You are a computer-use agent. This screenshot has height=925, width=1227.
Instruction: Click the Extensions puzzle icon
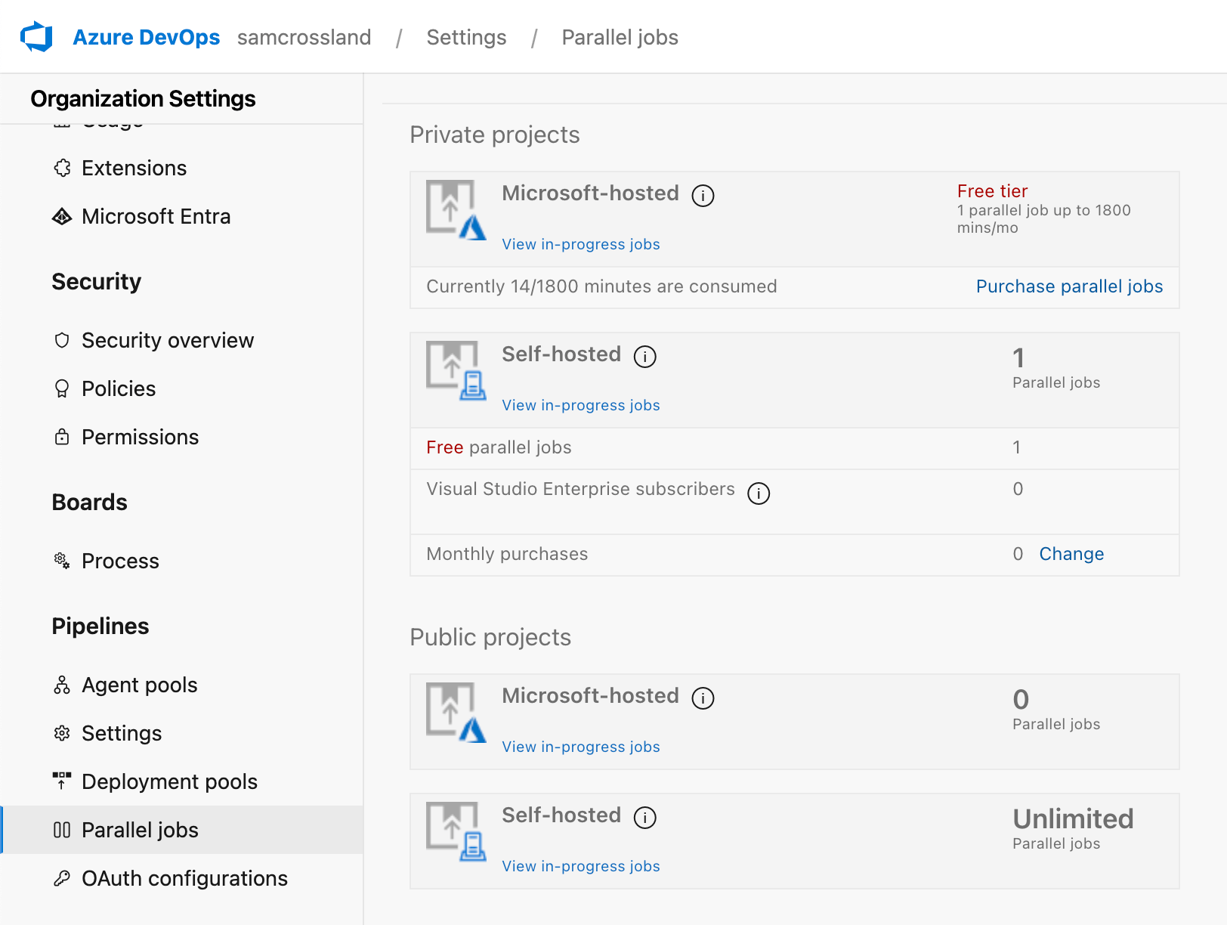tap(62, 168)
